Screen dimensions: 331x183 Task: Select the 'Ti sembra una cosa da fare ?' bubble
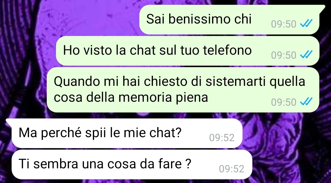click(x=132, y=164)
